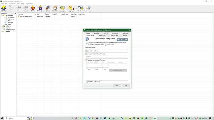Open the Stop Queue dropdown arrow
The height and width of the screenshot is (120, 214).
(76, 8)
